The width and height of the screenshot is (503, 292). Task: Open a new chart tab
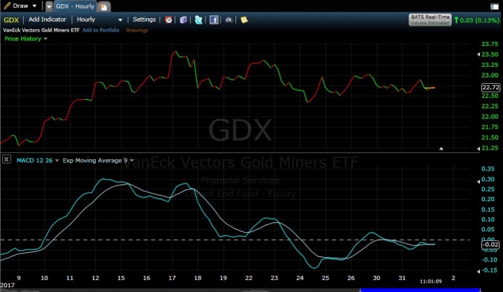[104, 7]
